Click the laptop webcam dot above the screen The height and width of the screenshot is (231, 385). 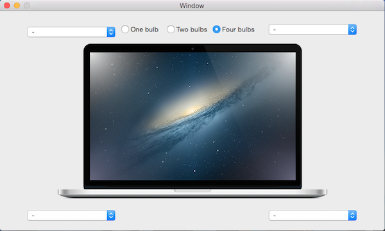click(x=193, y=49)
